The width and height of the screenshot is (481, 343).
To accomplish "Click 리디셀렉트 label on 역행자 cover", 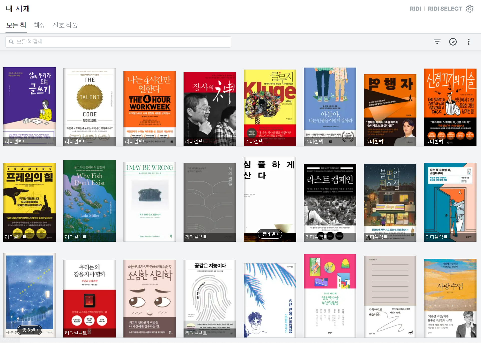I will pos(376,141).
